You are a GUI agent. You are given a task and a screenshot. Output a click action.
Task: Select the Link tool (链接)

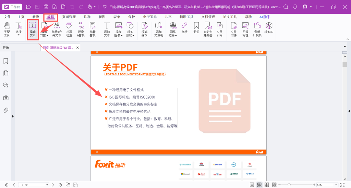[184, 28]
